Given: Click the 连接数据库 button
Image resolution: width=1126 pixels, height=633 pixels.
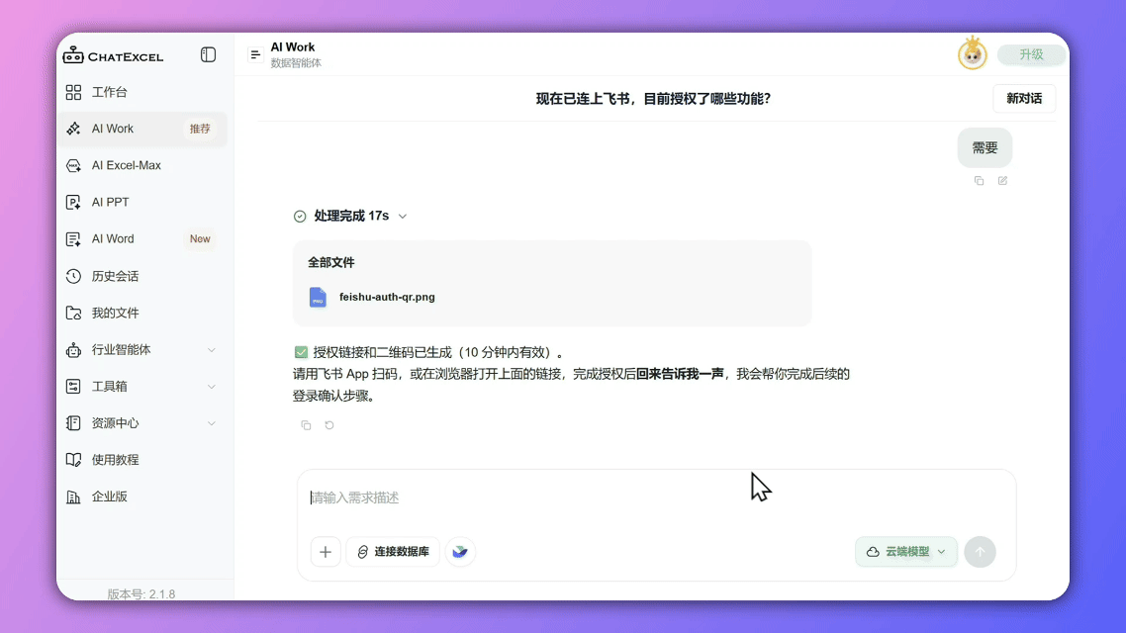Looking at the screenshot, I should (393, 552).
